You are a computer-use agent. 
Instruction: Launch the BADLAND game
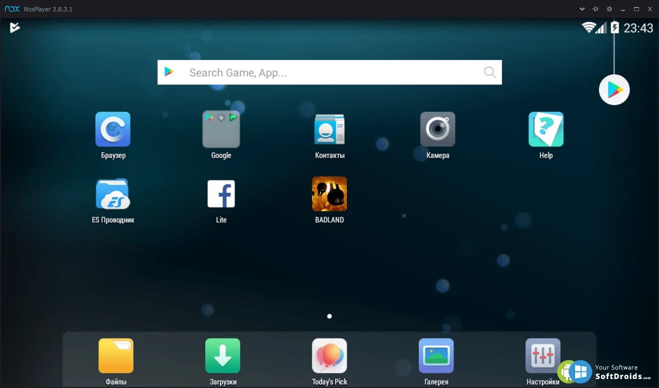coord(329,194)
